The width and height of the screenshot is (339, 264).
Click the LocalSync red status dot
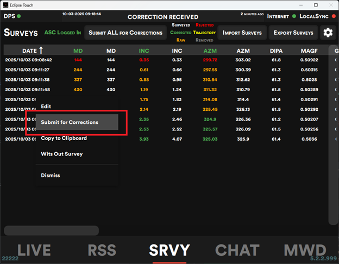334,16
